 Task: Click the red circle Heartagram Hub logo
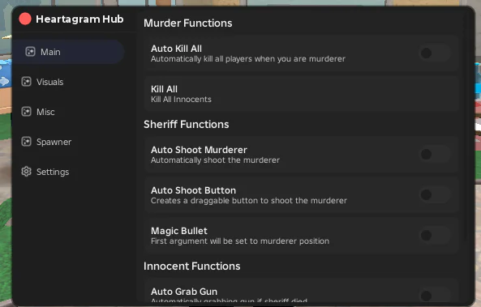25,19
